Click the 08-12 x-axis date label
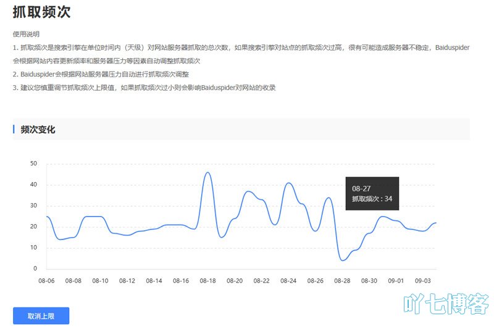Viewport: 494px width, 329px height. click(x=127, y=280)
